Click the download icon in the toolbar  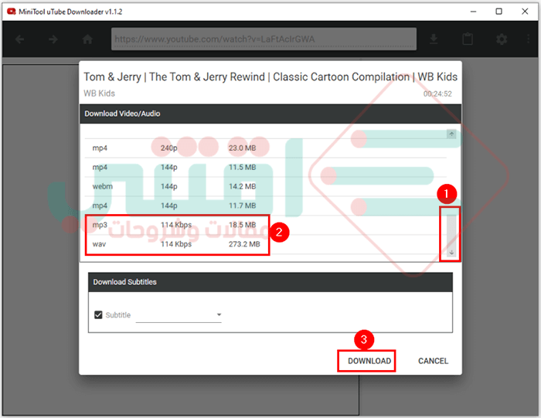tap(434, 39)
